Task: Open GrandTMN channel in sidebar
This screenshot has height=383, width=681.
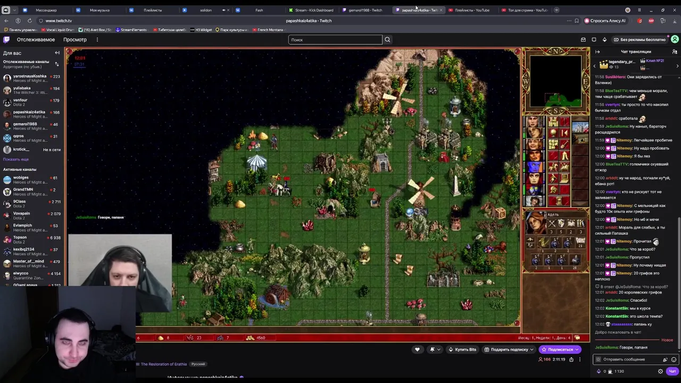Action: tap(31, 191)
